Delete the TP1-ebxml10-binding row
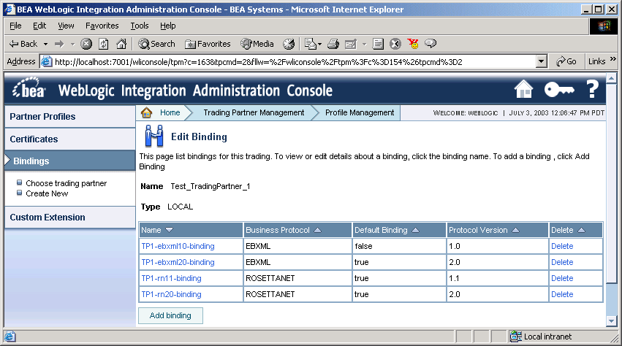This screenshot has height=346, width=622. tap(562, 246)
